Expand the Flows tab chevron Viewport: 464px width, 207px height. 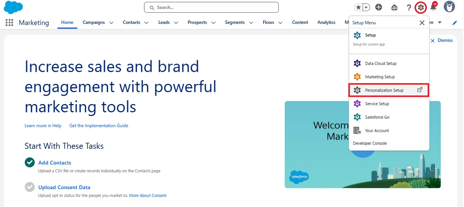(x=281, y=23)
